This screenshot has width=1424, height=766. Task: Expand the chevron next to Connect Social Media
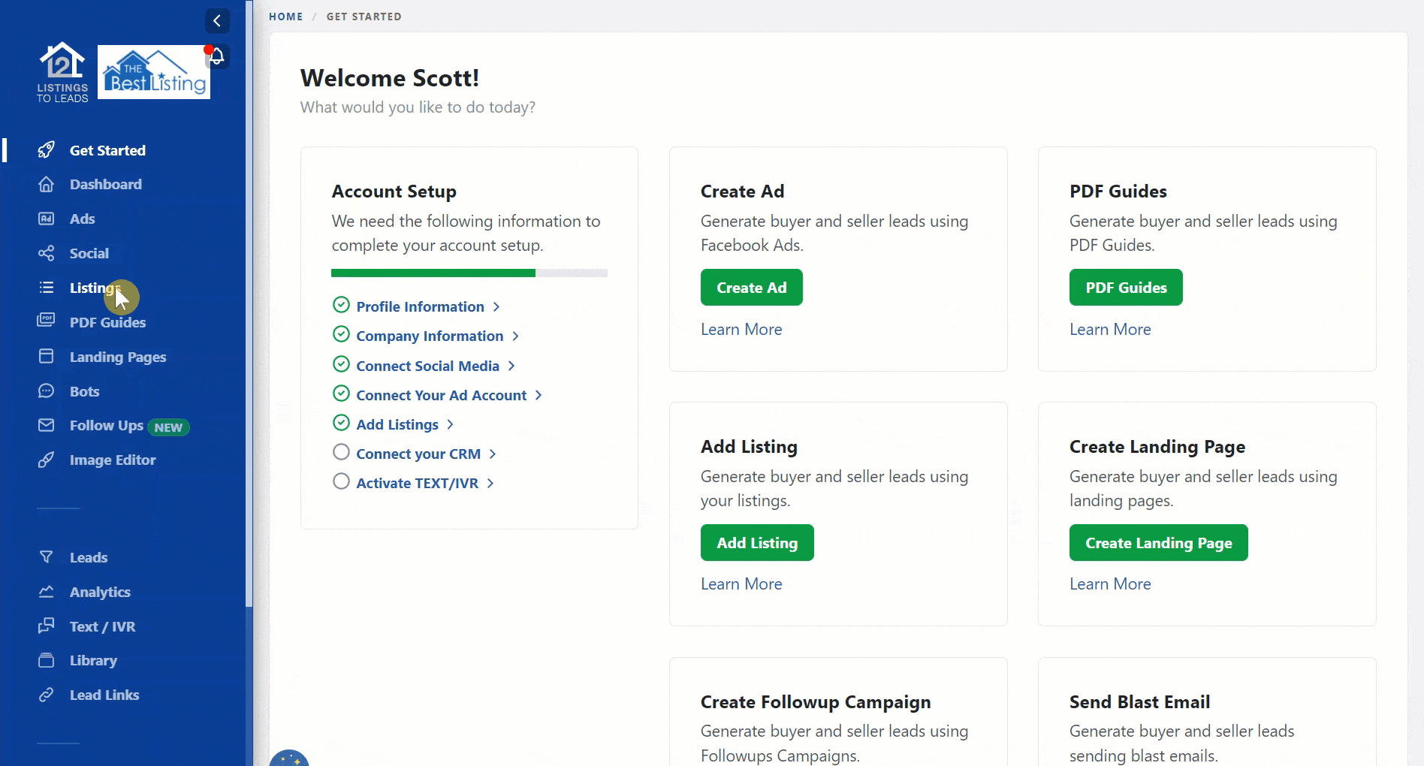[x=511, y=366]
